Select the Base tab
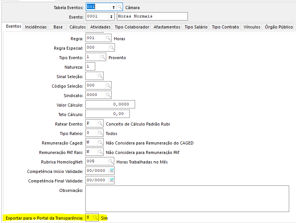This screenshot has height=223, width=296. 58,27
